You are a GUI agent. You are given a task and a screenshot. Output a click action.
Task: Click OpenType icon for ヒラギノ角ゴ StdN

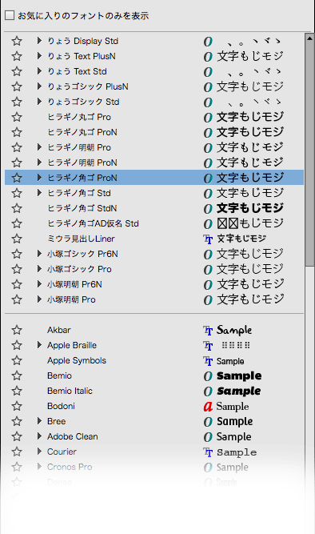[208, 209]
